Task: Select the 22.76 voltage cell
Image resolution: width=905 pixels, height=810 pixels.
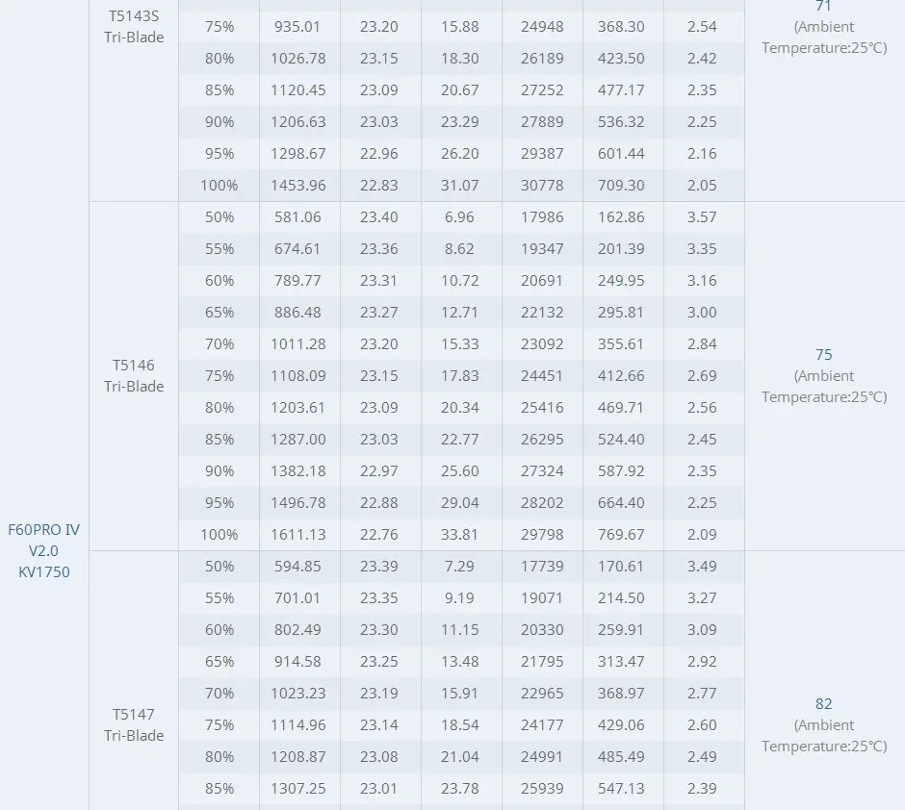Action: [379, 535]
